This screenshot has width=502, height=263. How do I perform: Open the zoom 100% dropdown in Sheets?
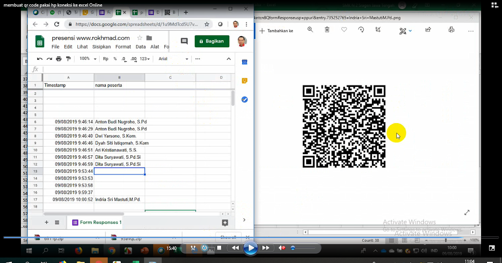[x=88, y=59]
